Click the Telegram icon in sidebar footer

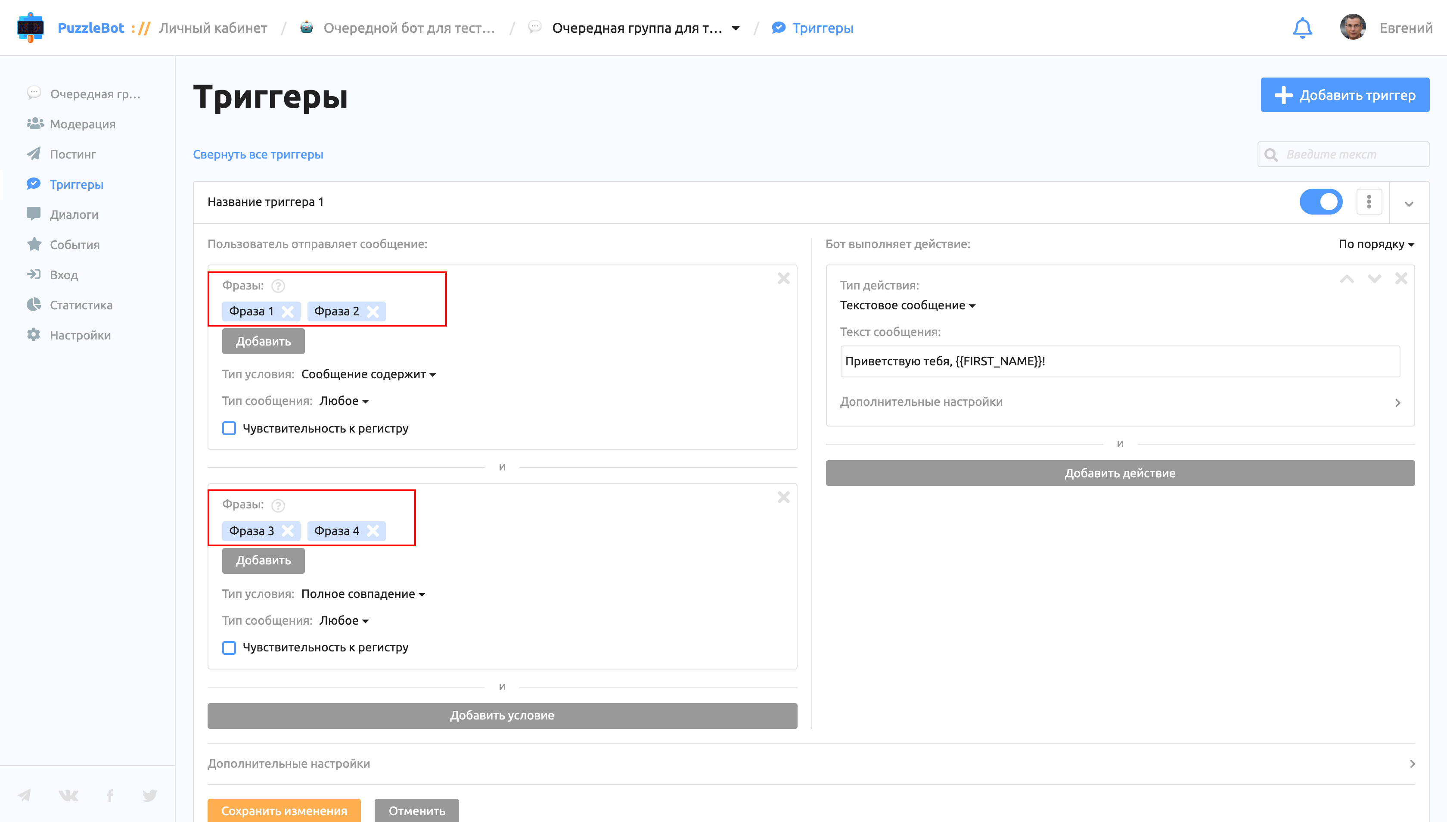coord(24,795)
